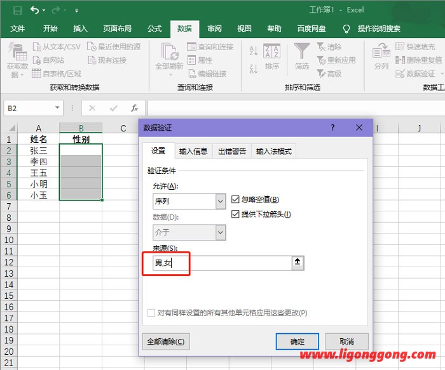Viewport: 445px width, 370px height.
Task: Expand the Name Box dropdown arrow
Action: [x=57, y=108]
